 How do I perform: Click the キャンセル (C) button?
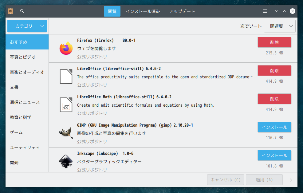(226, 180)
